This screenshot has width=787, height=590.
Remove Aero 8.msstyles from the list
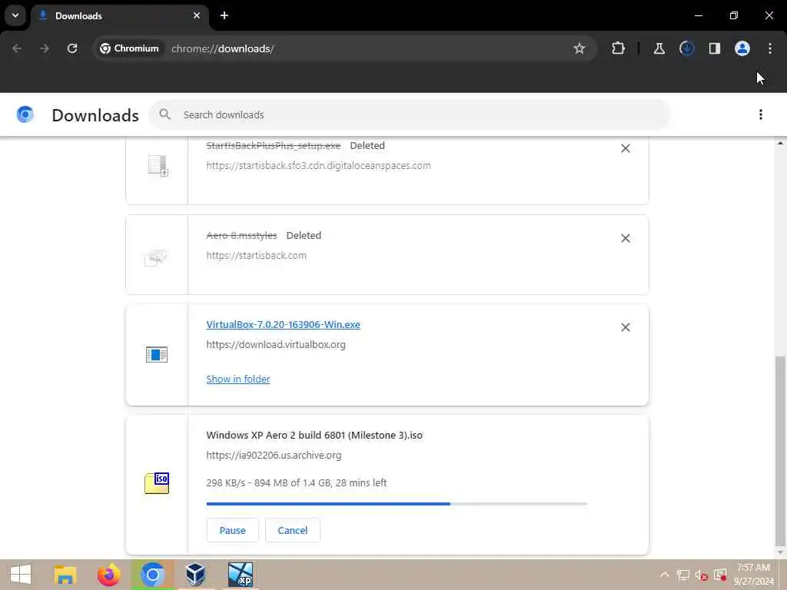tap(625, 238)
